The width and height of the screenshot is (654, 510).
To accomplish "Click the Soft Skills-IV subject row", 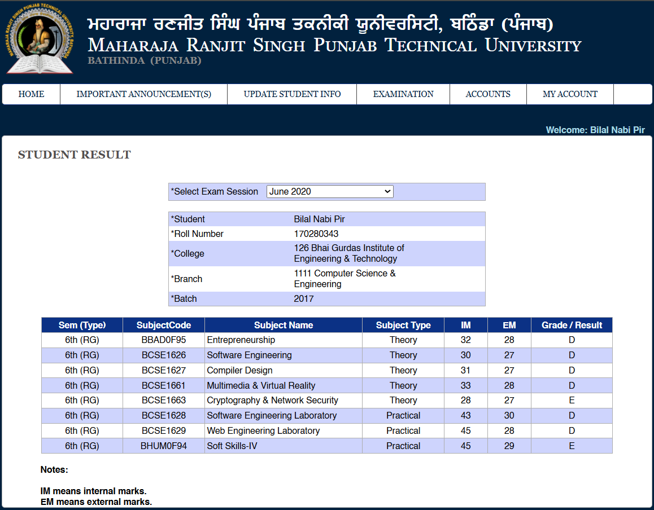I will click(x=232, y=446).
